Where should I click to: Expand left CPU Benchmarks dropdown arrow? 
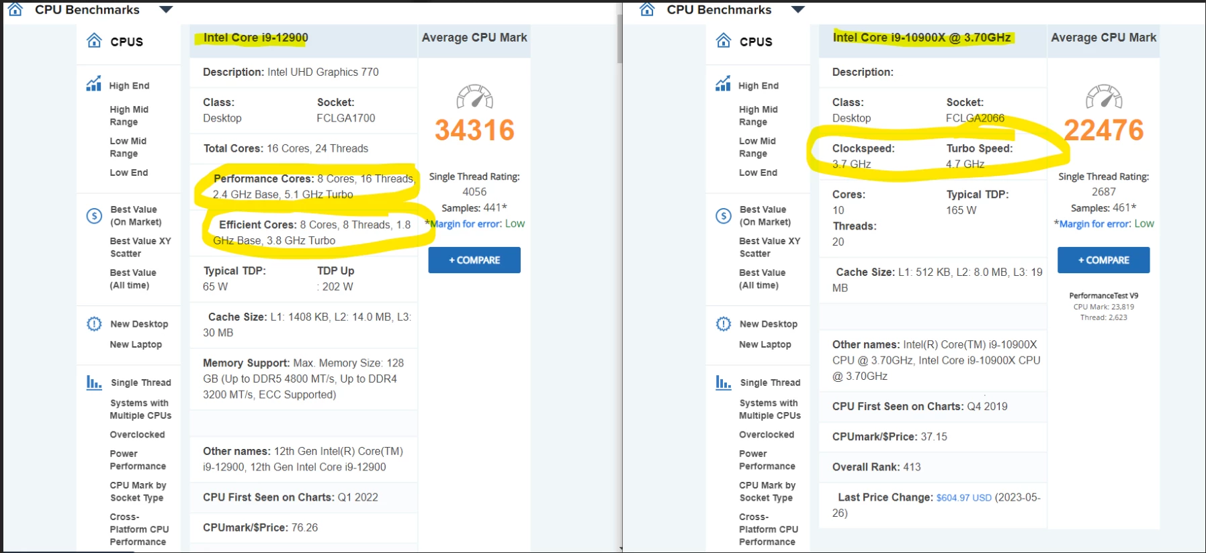click(166, 9)
